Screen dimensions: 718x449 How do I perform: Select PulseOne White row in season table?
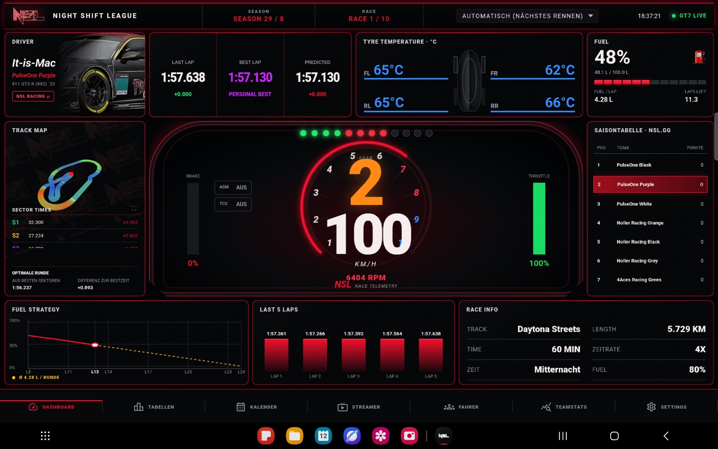(x=650, y=204)
